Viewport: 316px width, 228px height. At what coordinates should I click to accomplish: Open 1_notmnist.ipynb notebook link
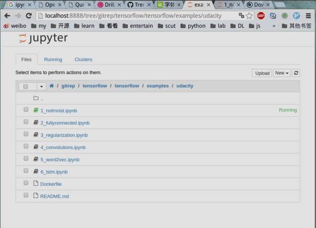click(58, 111)
